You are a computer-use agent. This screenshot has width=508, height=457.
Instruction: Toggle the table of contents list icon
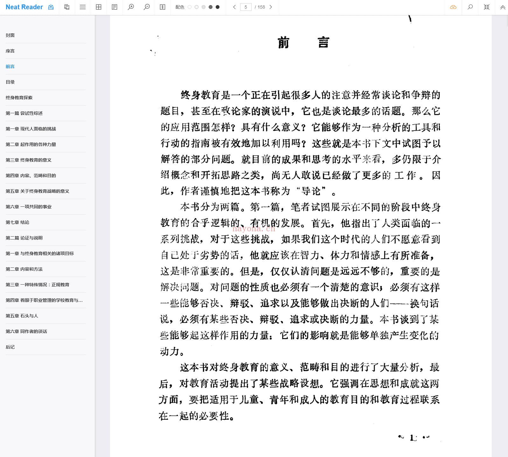83,7
